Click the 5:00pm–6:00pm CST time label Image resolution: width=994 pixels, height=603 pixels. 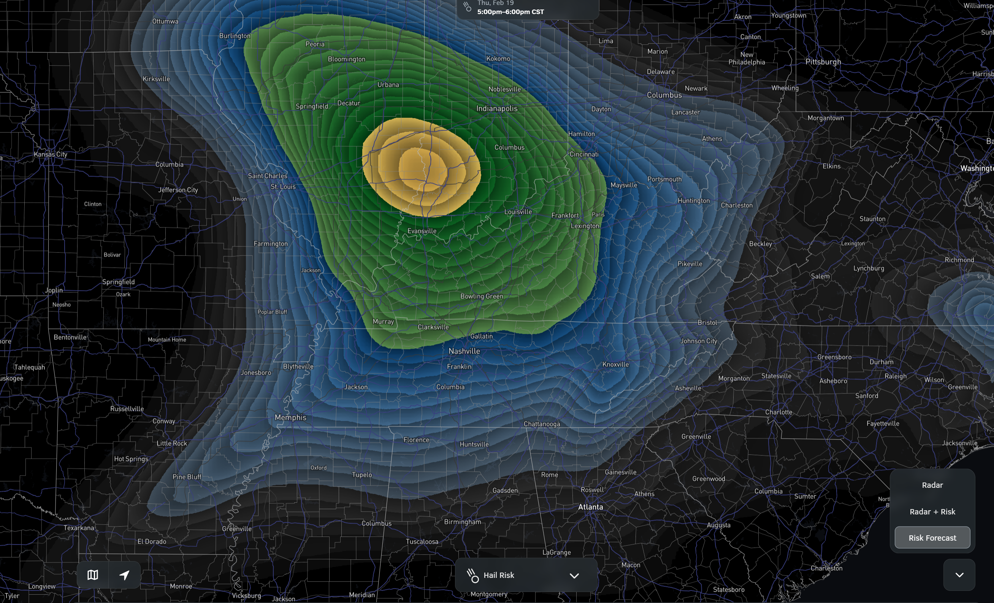click(x=510, y=12)
